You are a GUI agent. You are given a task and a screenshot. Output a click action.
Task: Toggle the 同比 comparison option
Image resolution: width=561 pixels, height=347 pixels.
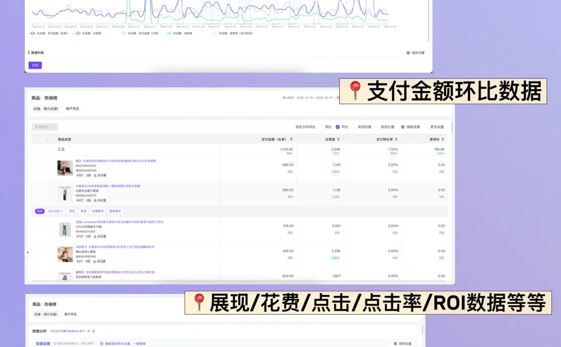329,127
